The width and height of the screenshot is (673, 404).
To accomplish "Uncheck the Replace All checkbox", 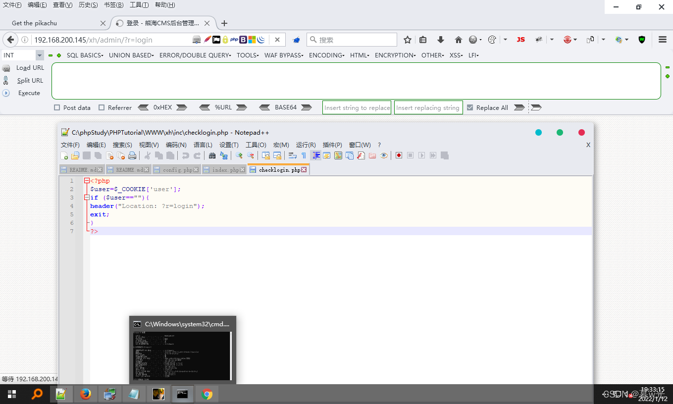I will pos(470,107).
